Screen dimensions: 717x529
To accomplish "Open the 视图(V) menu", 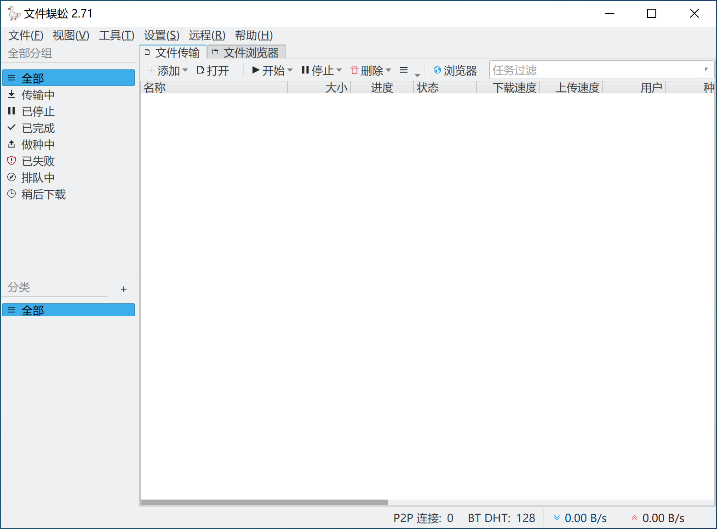I will [71, 35].
